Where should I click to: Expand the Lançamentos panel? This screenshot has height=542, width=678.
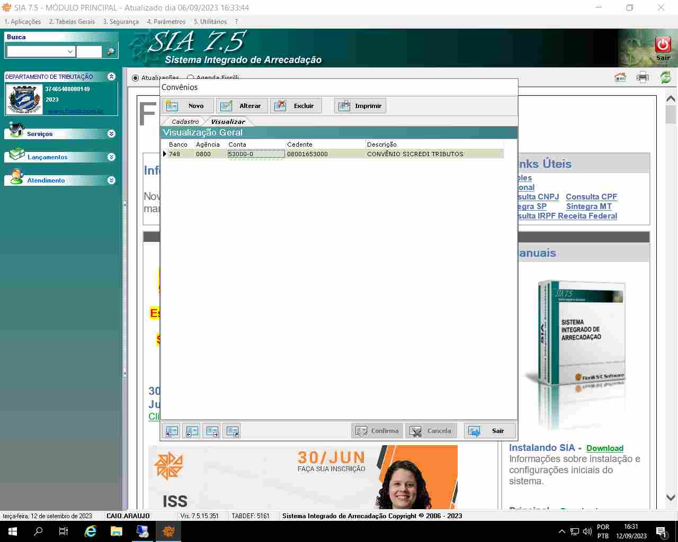click(x=111, y=157)
